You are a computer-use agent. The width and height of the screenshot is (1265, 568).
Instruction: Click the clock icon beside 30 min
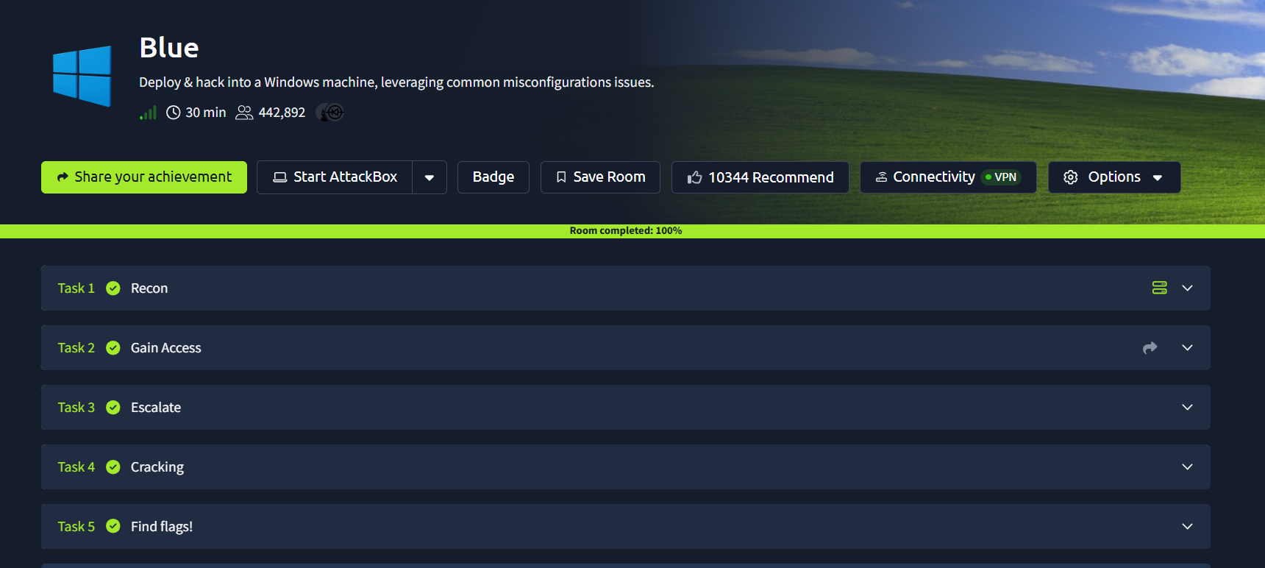(174, 113)
